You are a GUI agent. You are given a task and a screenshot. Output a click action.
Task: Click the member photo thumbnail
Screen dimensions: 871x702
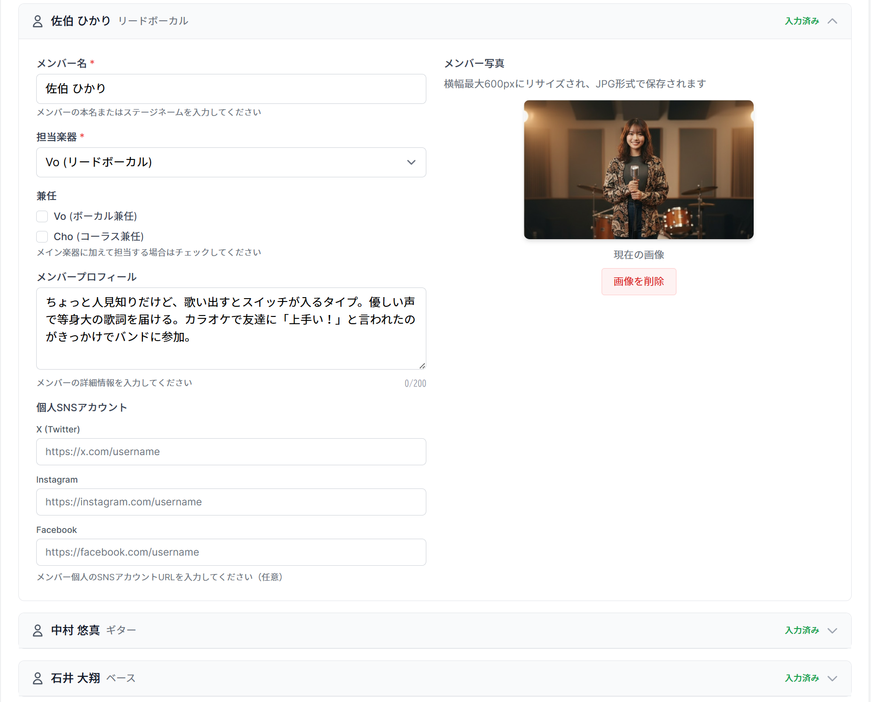click(x=638, y=170)
